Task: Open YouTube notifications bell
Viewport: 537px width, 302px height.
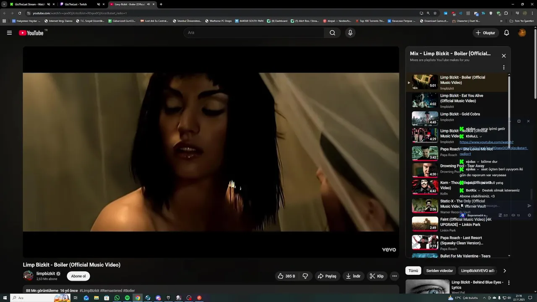Action: click(x=506, y=33)
